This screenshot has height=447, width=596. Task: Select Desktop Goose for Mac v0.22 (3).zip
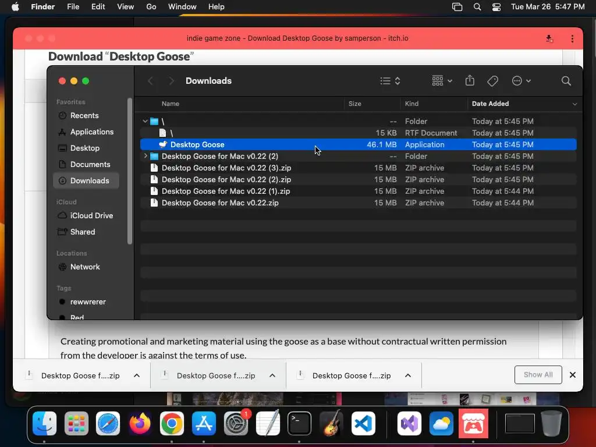[359, 168]
